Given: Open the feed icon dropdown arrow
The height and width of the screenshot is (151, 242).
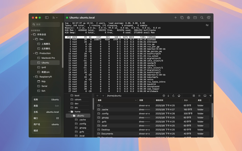Looking at the screenshot, I should point(57,18).
